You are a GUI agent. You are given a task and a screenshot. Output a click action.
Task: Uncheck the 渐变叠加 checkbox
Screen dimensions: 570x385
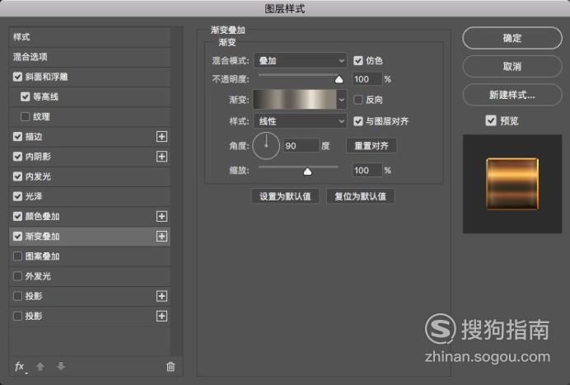pos(17,236)
